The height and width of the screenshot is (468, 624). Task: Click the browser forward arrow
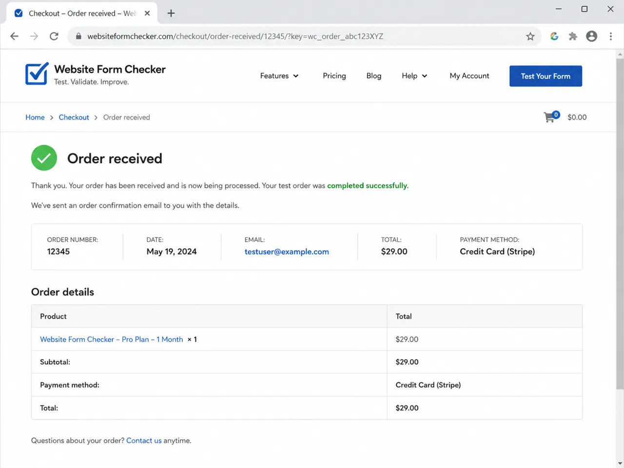[34, 36]
